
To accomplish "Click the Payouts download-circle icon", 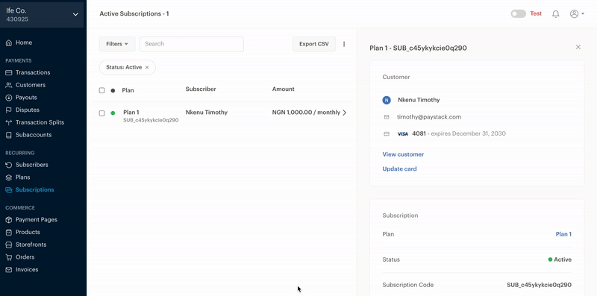I will [x=9, y=98].
